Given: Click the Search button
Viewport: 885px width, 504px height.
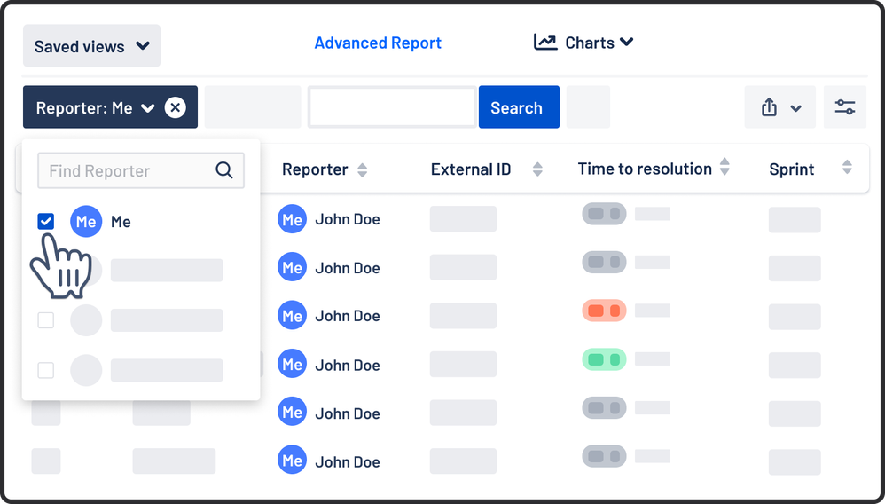Looking at the screenshot, I should [x=519, y=107].
